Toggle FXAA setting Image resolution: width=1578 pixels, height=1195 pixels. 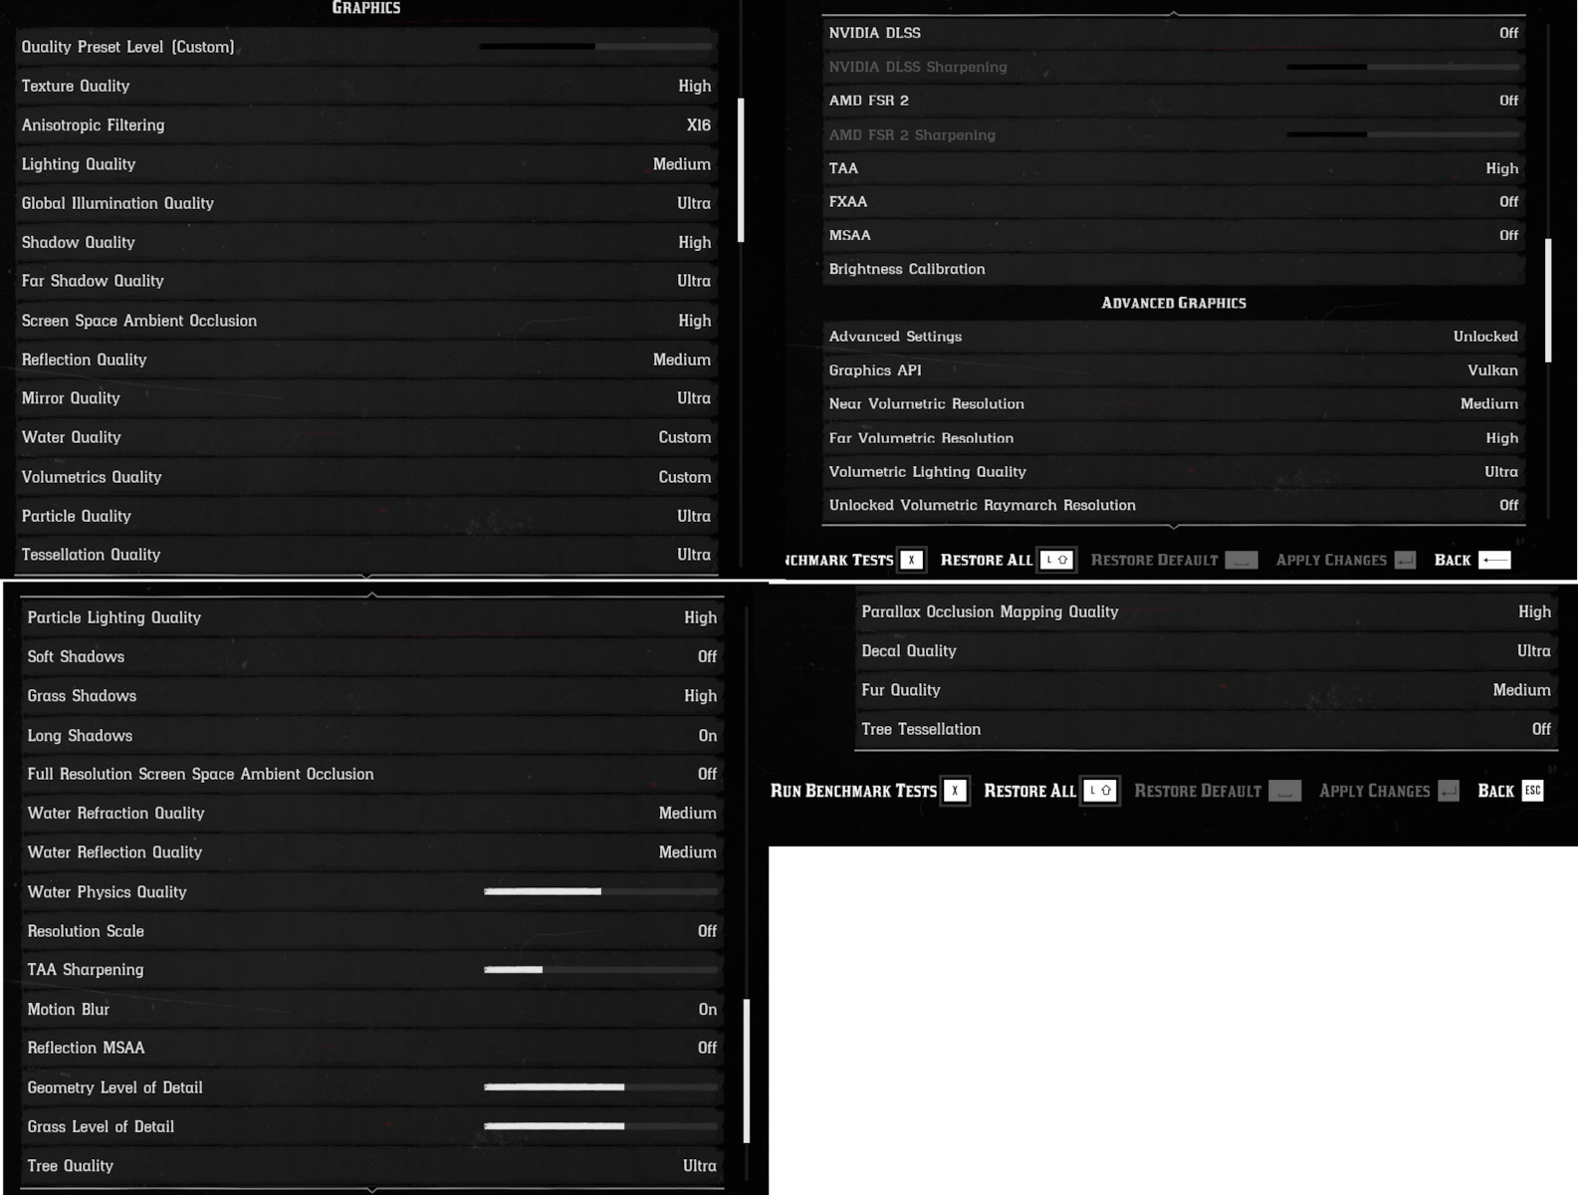tap(1174, 202)
